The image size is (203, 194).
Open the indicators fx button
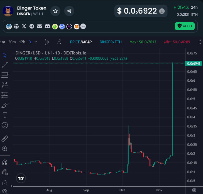coord(59,42)
